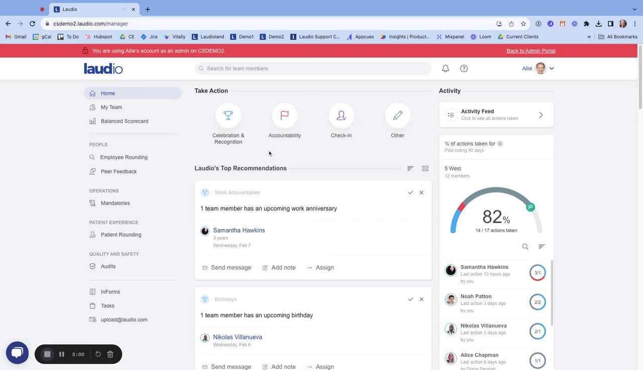Open Samantha Hawkins from the anniversary card
Viewport: 643px width, 370px height.
tap(239, 230)
